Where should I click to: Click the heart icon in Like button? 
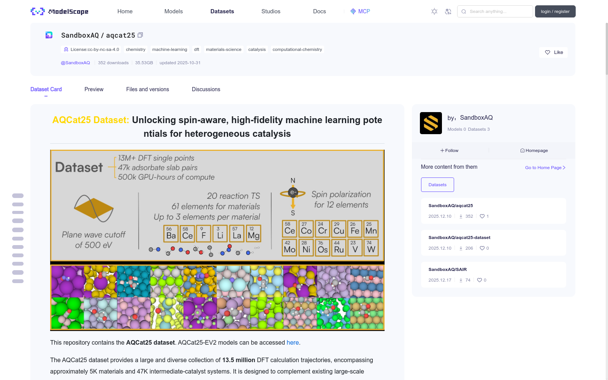[x=548, y=52]
